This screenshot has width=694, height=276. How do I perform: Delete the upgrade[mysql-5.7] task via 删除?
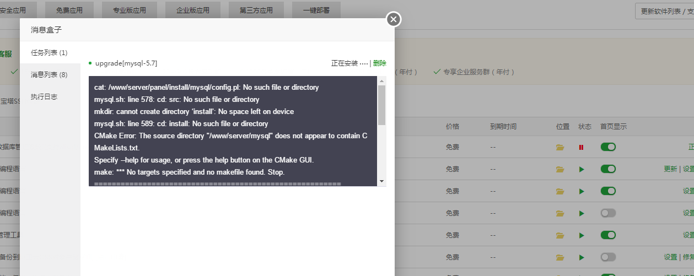(380, 63)
